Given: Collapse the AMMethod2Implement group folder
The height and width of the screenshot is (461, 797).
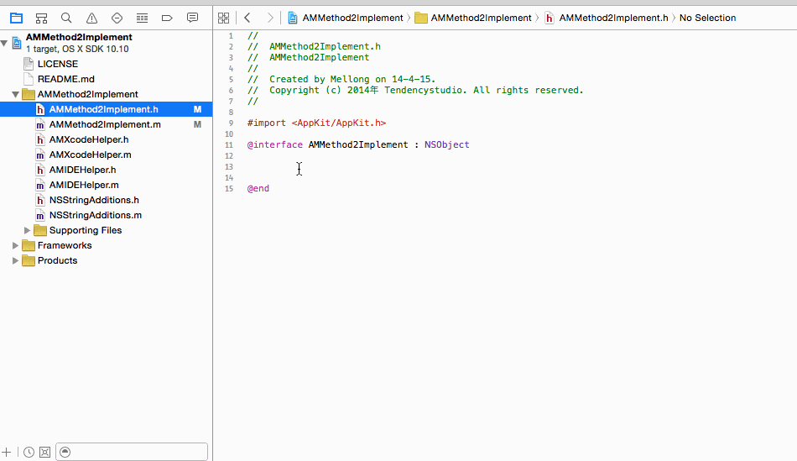Looking at the screenshot, I should 16,94.
